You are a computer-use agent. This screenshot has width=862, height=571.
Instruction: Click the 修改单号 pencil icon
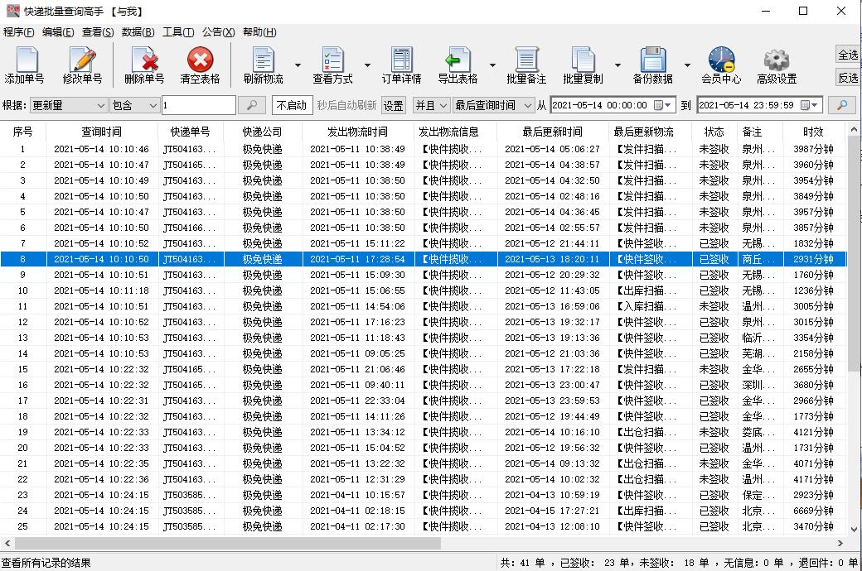82,60
